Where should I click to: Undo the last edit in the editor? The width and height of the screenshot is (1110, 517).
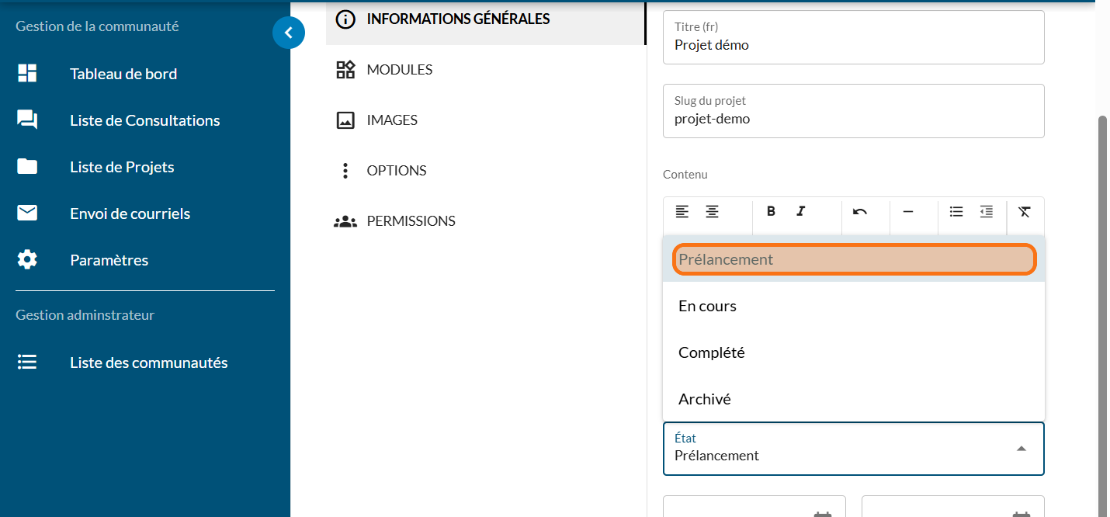pyautogui.click(x=860, y=212)
